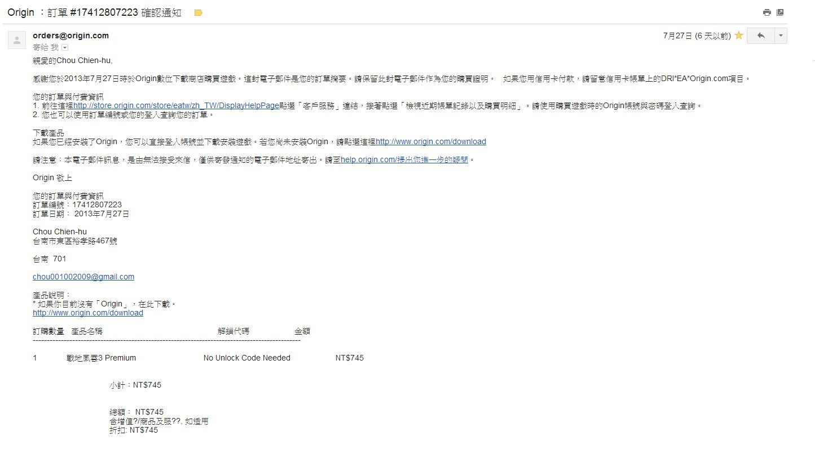
Task: Click the discount line 折扣: NT$745
Action: (x=134, y=430)
